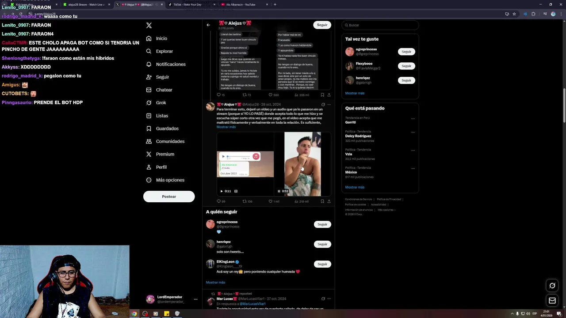Repost the tweet with 156 reposts
This screenshot has height=318, width=566.
click(x=247, y=201)
